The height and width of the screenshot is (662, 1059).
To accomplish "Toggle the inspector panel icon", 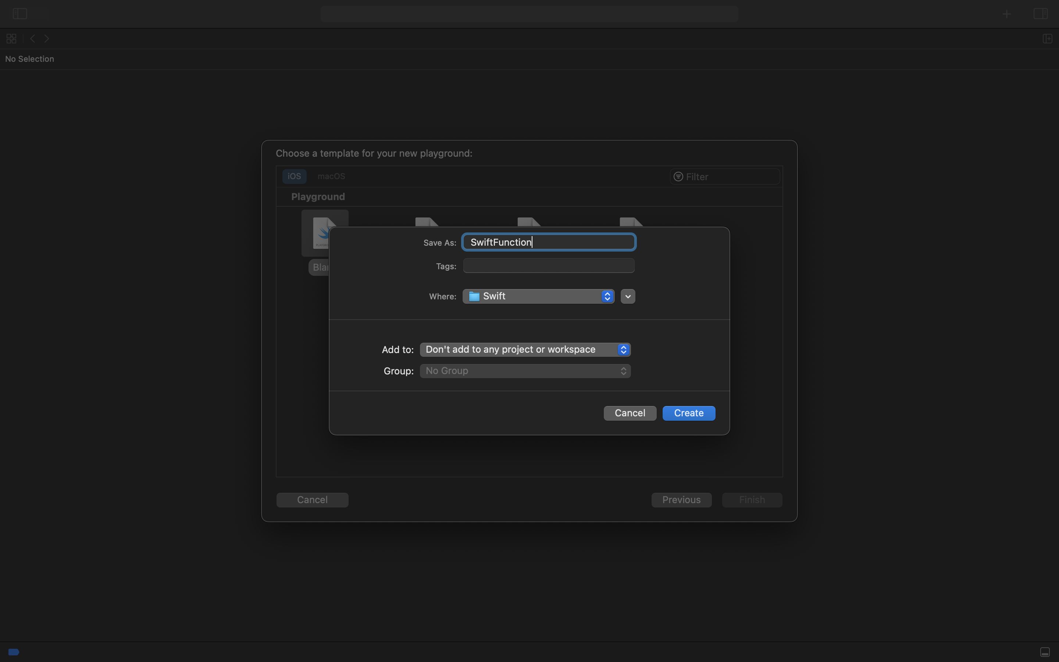I will click(x=1041, y=14).
